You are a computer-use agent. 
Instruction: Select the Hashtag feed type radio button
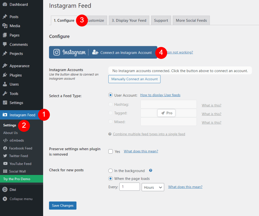click(x=110, y=104)
